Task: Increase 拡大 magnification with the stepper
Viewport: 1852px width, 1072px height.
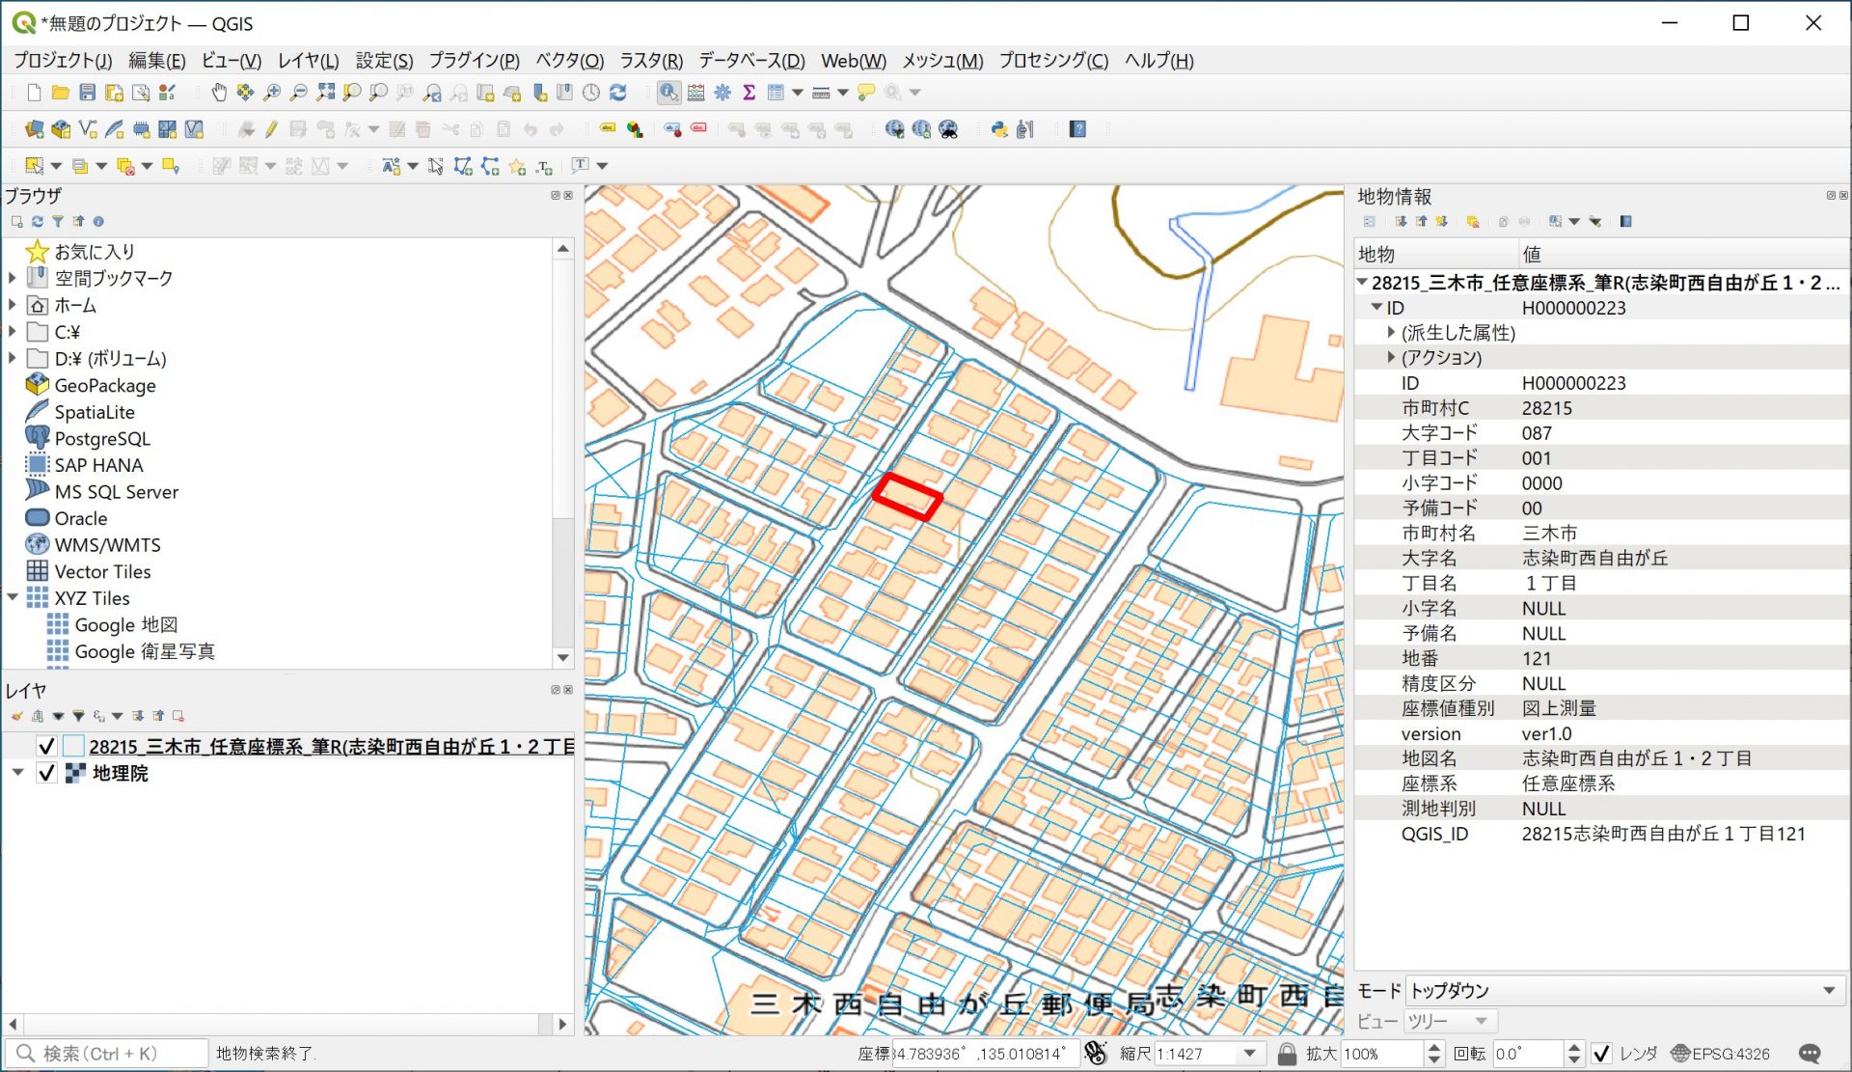Action: tap(1434, 1046)
